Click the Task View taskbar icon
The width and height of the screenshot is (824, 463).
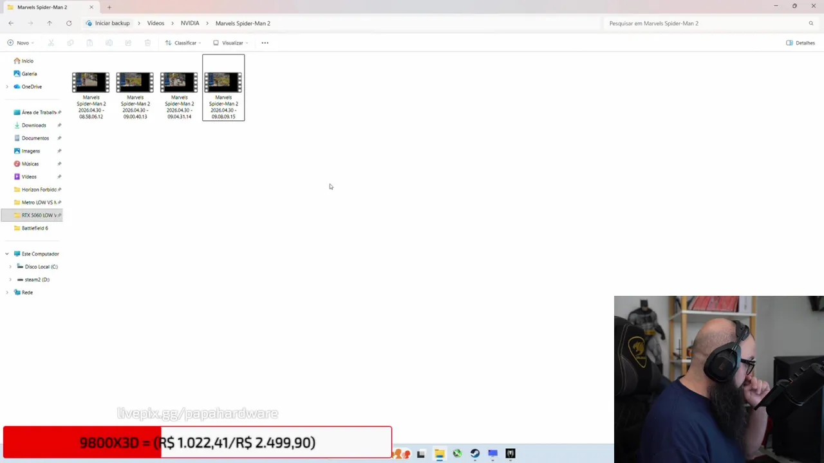click(421, 454)
